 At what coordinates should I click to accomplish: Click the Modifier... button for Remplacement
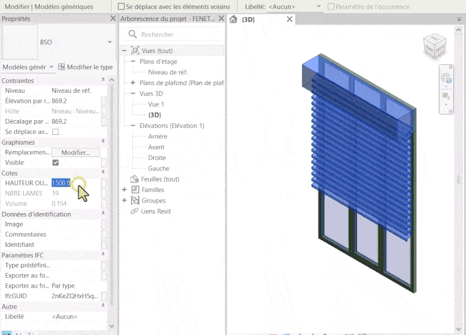click(x=76, y=152)
